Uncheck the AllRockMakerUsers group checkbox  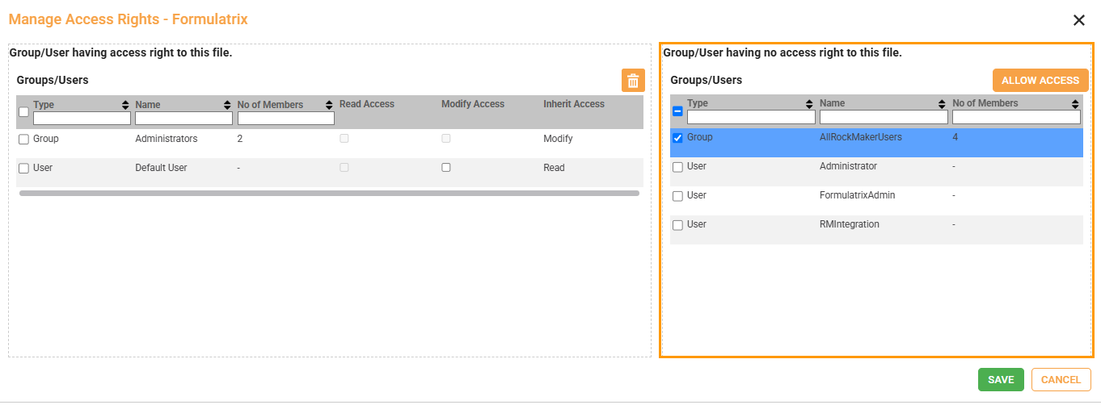pyautogui.click(x=678, y=138)
